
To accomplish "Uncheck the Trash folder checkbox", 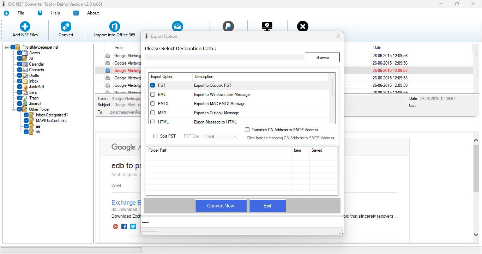I will click(x=20, y=98).
